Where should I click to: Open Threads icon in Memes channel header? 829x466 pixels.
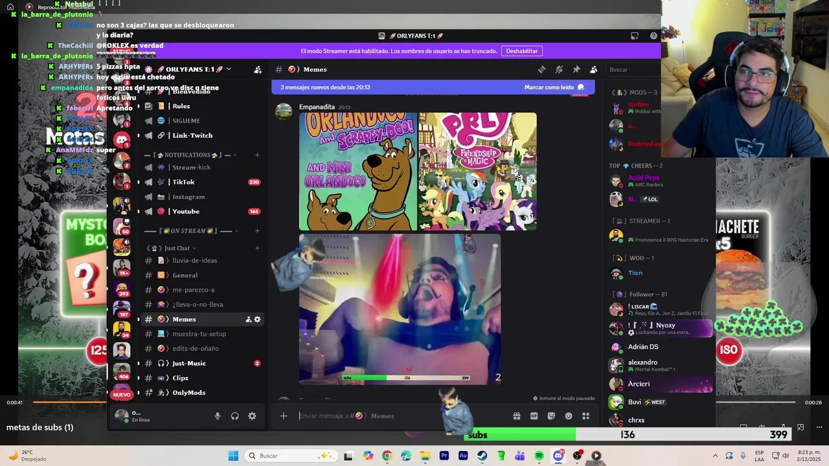pyautogui.click(x=541, y=69)
